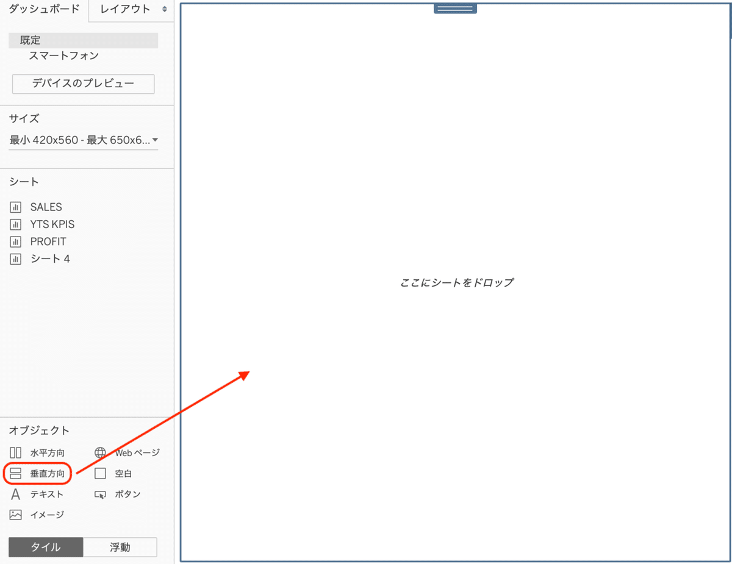The height and width of the screenshot is (564, 732).
Task: Select the 水平方向 object icon
Action: [x=15, y=452]
